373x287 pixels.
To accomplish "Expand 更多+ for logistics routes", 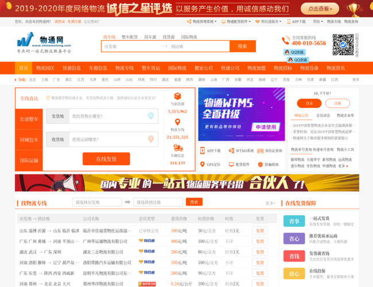I will [270, 203].
